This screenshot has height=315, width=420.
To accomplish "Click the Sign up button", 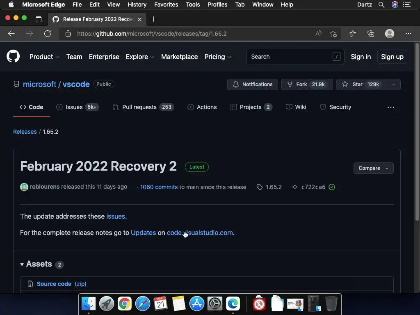I will point(392,57).
